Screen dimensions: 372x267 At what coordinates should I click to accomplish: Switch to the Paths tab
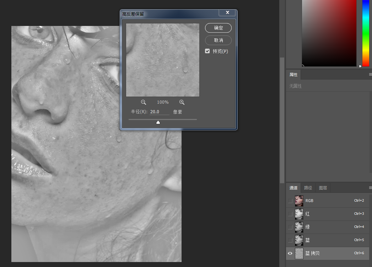click(x=308, y=188)
